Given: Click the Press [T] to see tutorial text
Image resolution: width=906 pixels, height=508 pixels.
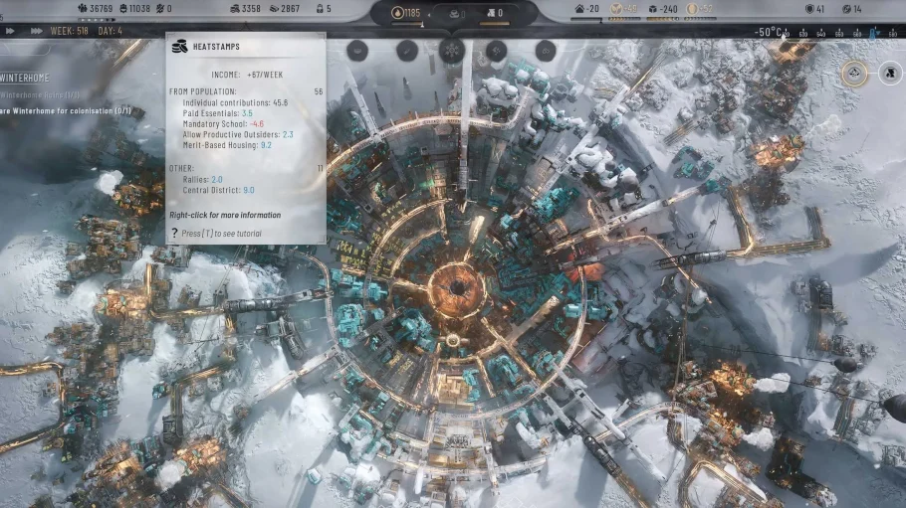Looking at the screenshot, I should (x=221, y=234).
